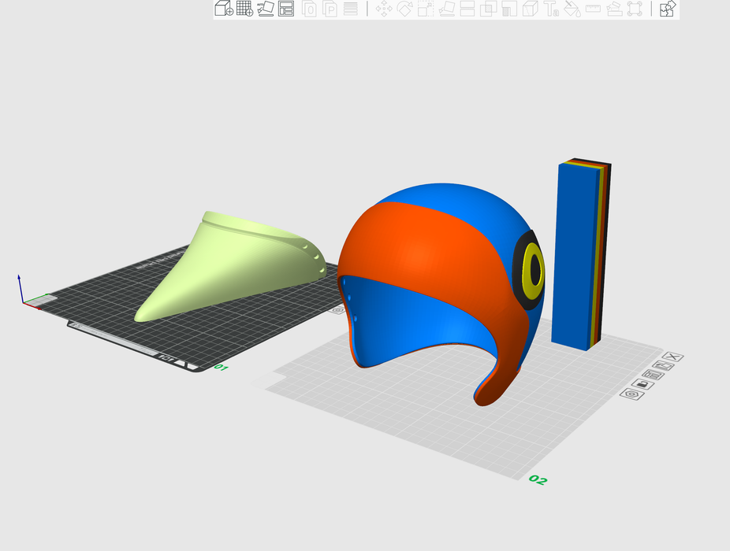
Task: Switch to the Assembly View puzzle icon
Action: click(667, 9)
